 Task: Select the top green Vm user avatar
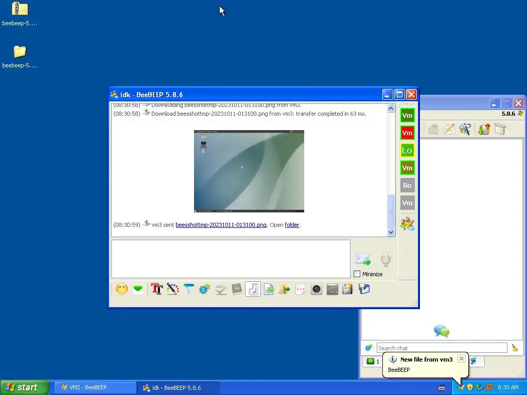(408, 116)
